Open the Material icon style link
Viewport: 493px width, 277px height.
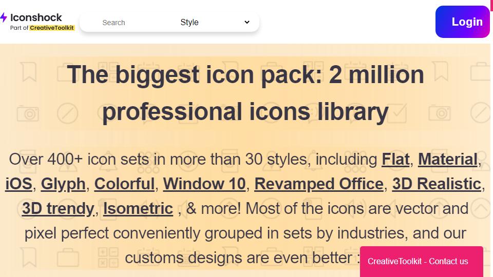[x=448, y=159]
